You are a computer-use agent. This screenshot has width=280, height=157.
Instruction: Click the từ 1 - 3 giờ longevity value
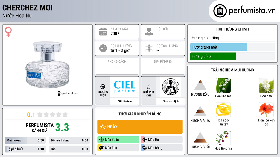pos(120,50)
